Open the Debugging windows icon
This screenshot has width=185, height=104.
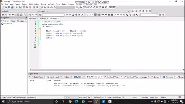(110, 7)
